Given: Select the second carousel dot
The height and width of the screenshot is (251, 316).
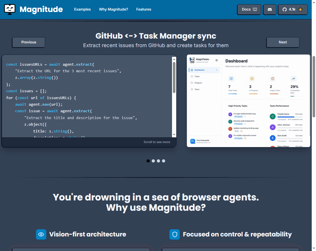Looking at the screenshot, I should 153,161.
